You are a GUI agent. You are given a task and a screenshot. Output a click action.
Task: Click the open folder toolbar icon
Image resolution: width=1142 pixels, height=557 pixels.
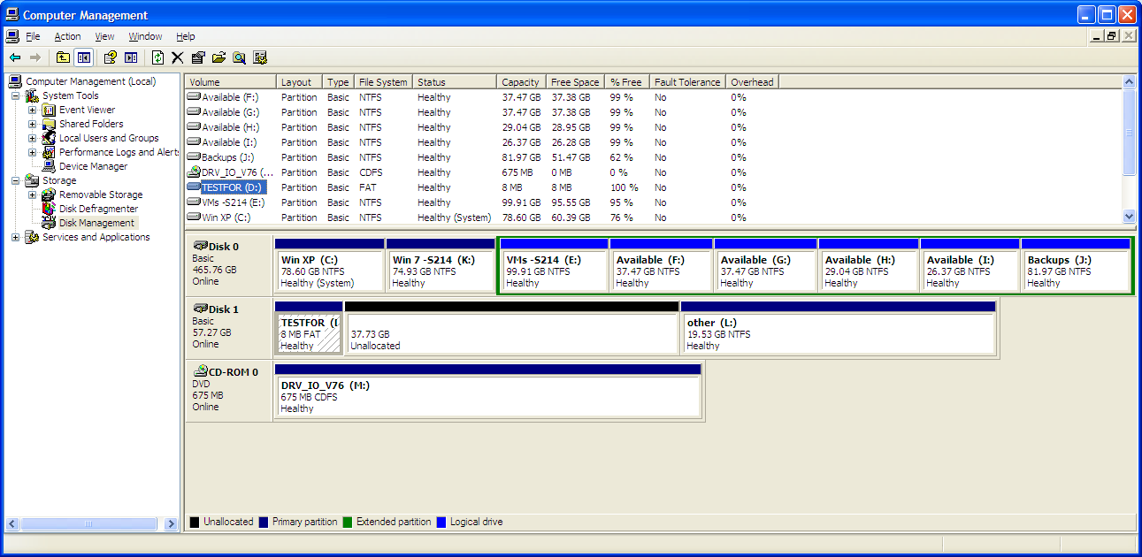pyautogui.click(x=218, y=57)
